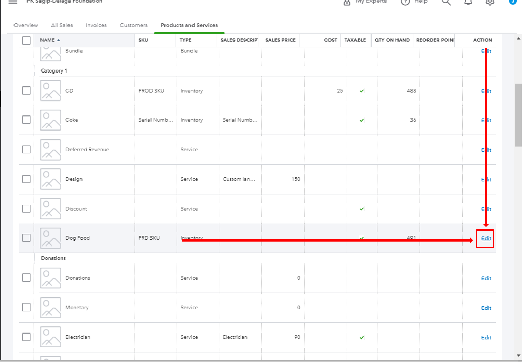Click quantity 36 in Coke row
This screenshot has width=522, height=362.
(413, 120)
